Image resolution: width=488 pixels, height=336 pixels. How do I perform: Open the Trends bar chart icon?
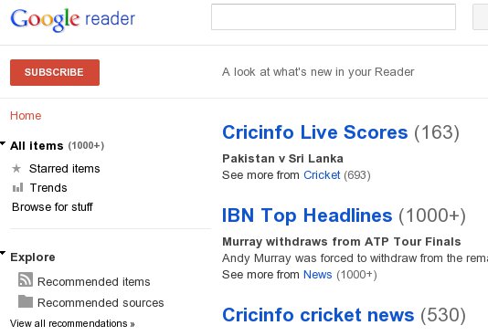click(x=17, y=187)
